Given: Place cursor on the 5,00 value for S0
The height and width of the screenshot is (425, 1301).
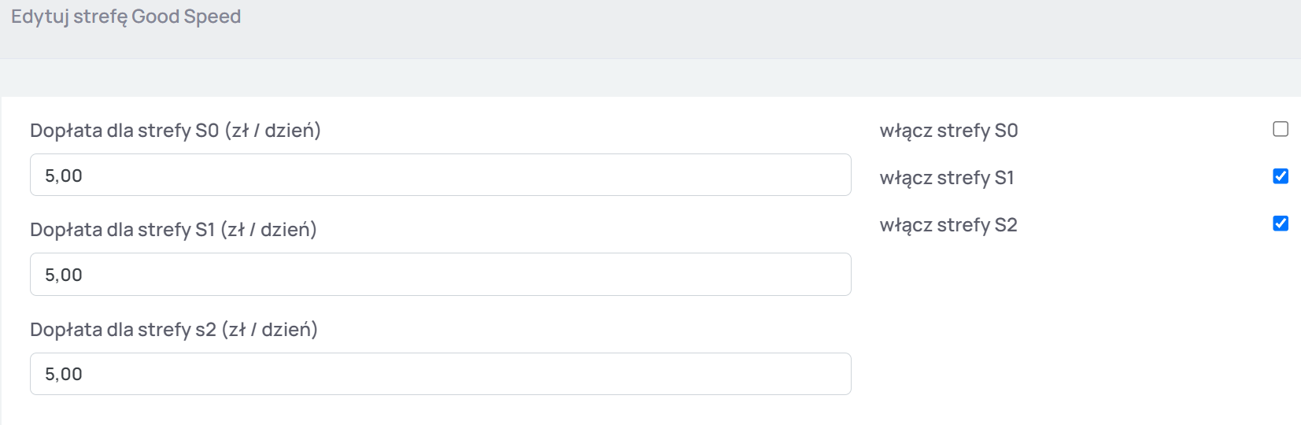Looking at the screenshot, I should [64, 176].
